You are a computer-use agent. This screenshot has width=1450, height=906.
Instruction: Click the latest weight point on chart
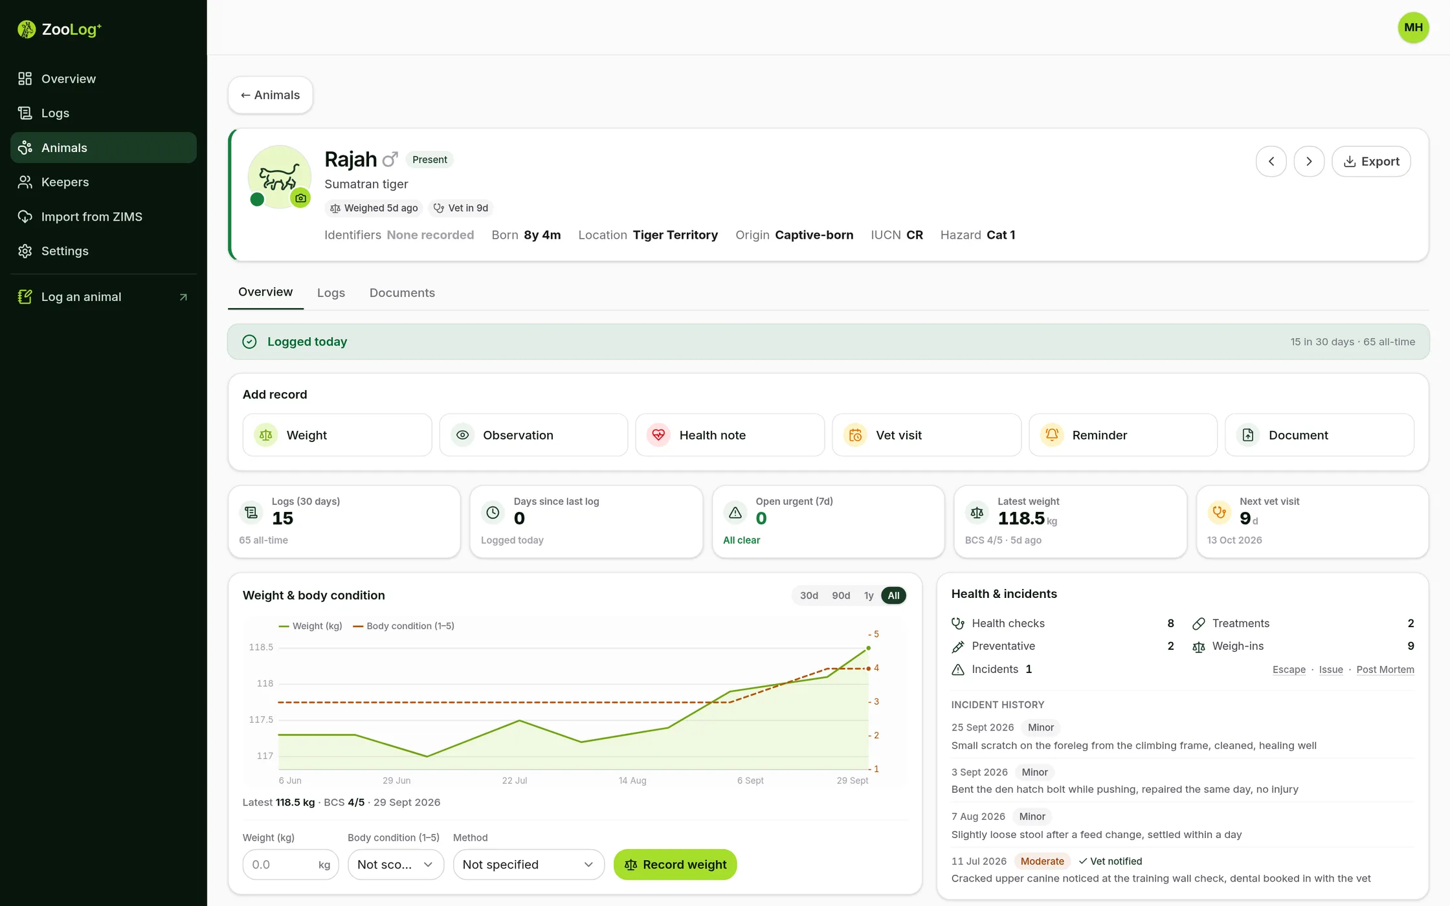pos(868,648)
